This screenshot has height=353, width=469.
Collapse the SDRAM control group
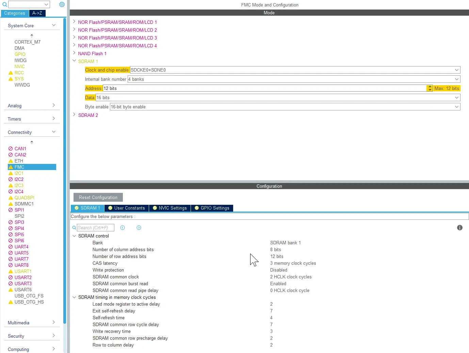click(74, 236)
